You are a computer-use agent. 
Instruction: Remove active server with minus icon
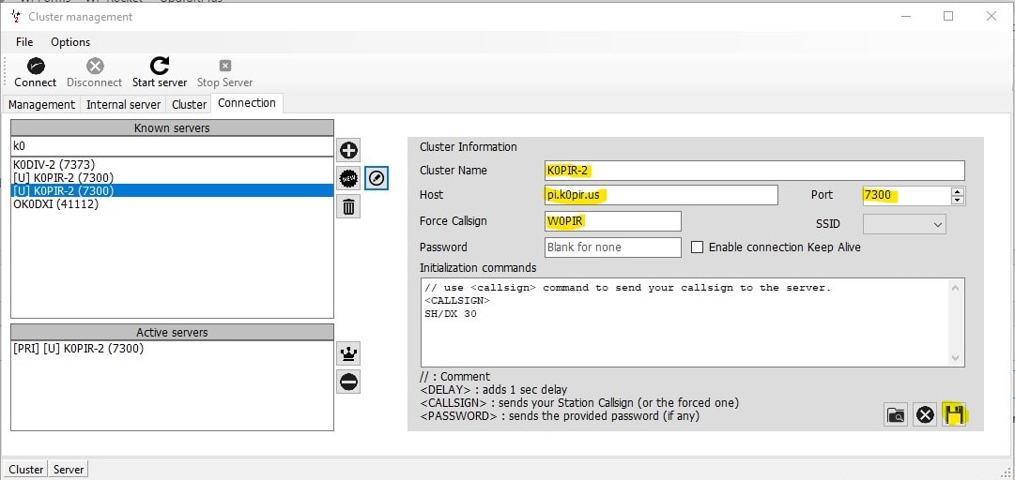[348, 382]
